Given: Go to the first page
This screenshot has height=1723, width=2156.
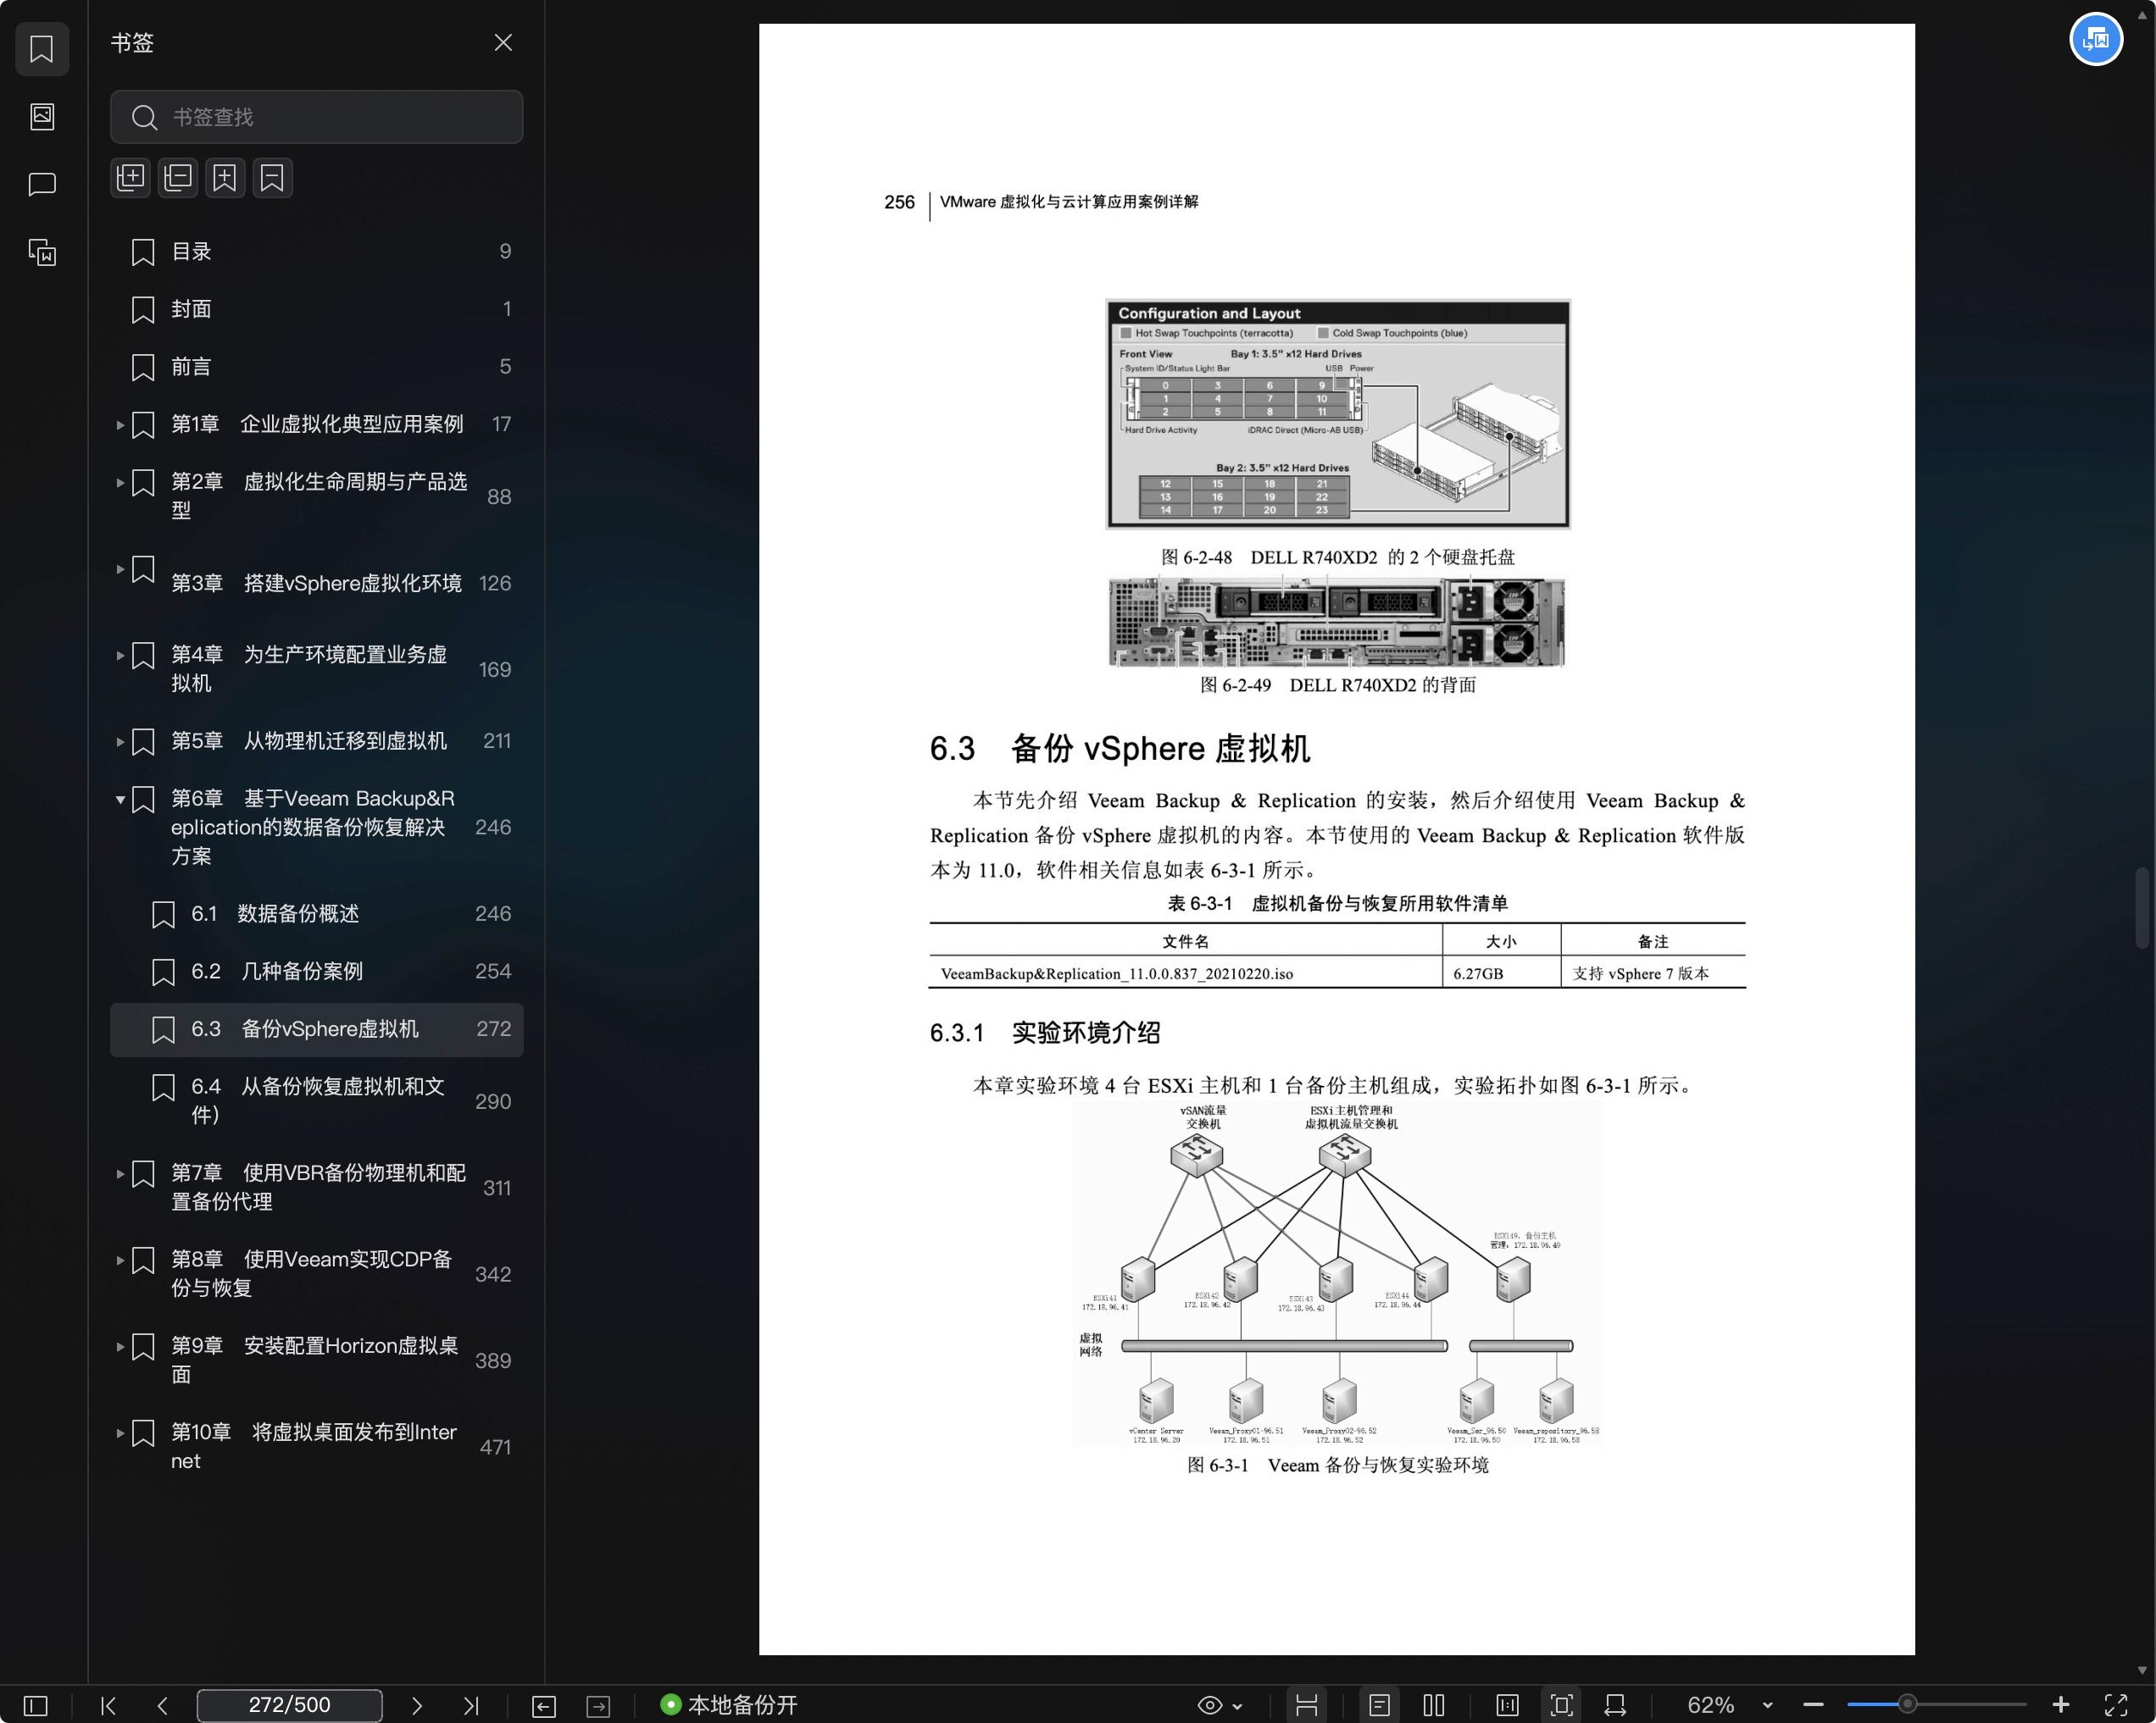Looking at the screenshot, I should click(109, 1705).
